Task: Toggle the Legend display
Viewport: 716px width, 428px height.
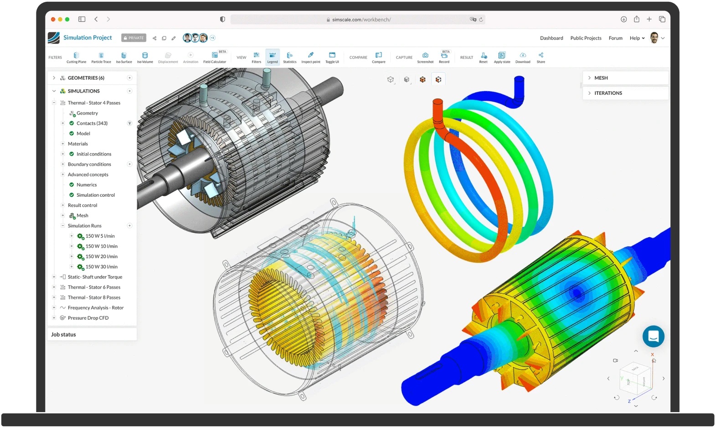Action: [272, 57]
